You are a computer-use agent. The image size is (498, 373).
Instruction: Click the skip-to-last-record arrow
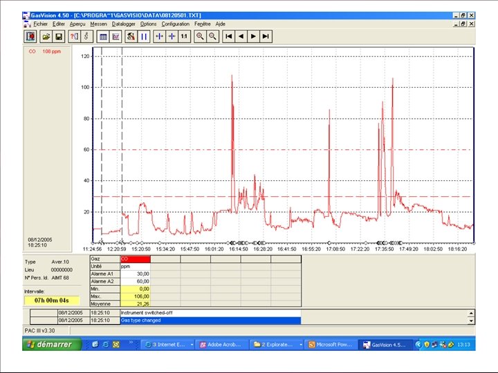coord(266,36)
